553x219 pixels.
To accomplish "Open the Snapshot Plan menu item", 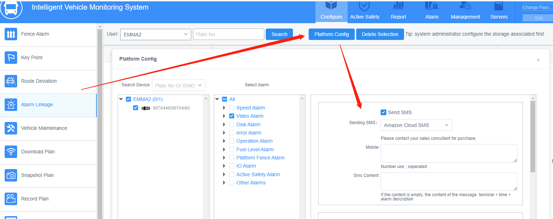I will click(48, 176).
